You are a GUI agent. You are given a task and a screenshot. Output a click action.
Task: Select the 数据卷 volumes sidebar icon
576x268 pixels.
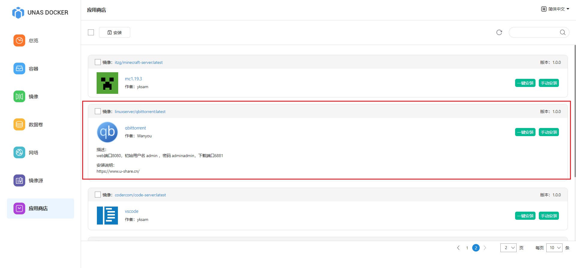click(19, 124)
